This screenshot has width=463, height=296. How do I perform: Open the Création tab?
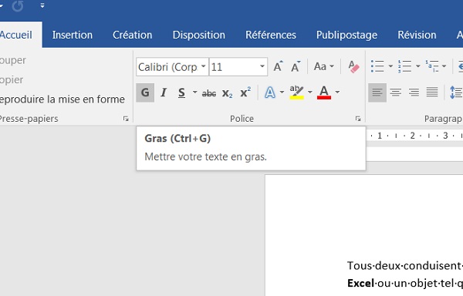132,35
